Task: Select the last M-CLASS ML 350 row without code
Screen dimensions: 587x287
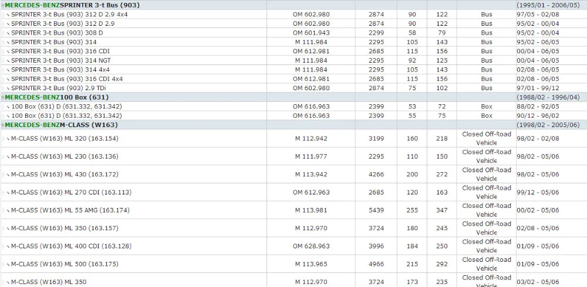Action: coord(293,281)
